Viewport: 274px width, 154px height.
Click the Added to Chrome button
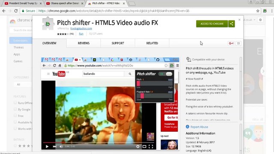pyautogui.click(x=212, y=24)
